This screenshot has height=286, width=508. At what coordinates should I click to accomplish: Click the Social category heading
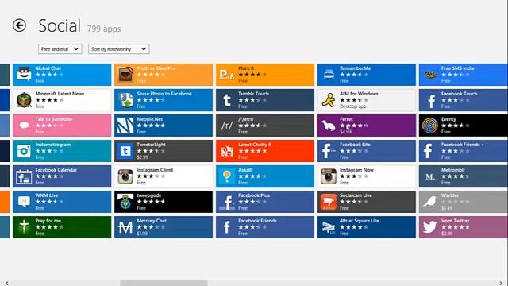click(x=60, y=25)
